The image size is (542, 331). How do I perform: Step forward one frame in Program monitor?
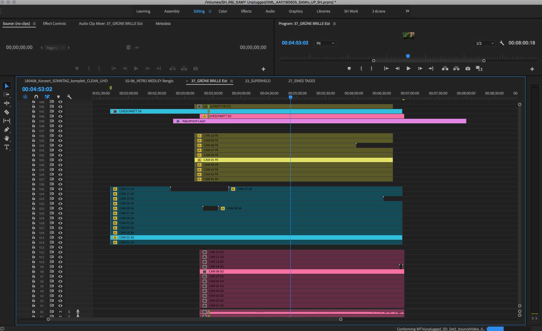point(420,69)
